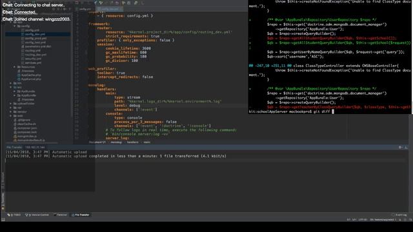
Task: Open AppCache.php file
Action: tap(29, 75)
